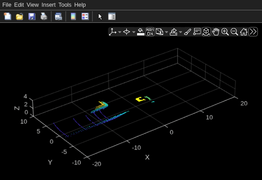Toggle the AXES ON visibility button
Viewport: 262px width, 180px height.
click(150, 32)
